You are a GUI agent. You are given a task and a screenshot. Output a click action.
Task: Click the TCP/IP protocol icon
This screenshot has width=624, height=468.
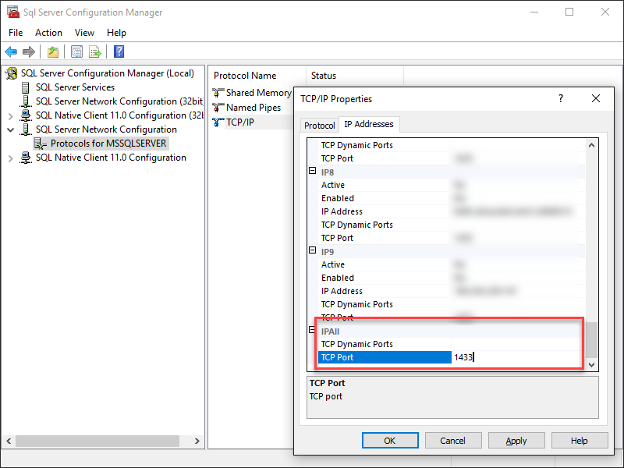click(218, 122)
